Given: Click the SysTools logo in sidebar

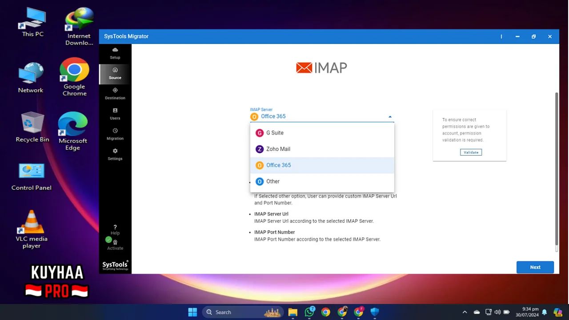Looking at the screenshot, I should point(115,265).
